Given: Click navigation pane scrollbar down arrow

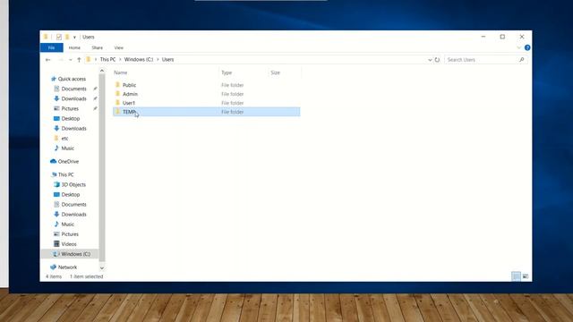Looking at the screenshot, I should coord(102,268).
